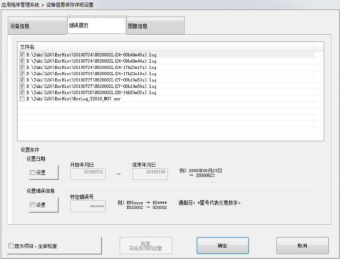
Task: Uncheck the file 24-17h22m17s.log checkbox
Action: (x=22, y=67)
